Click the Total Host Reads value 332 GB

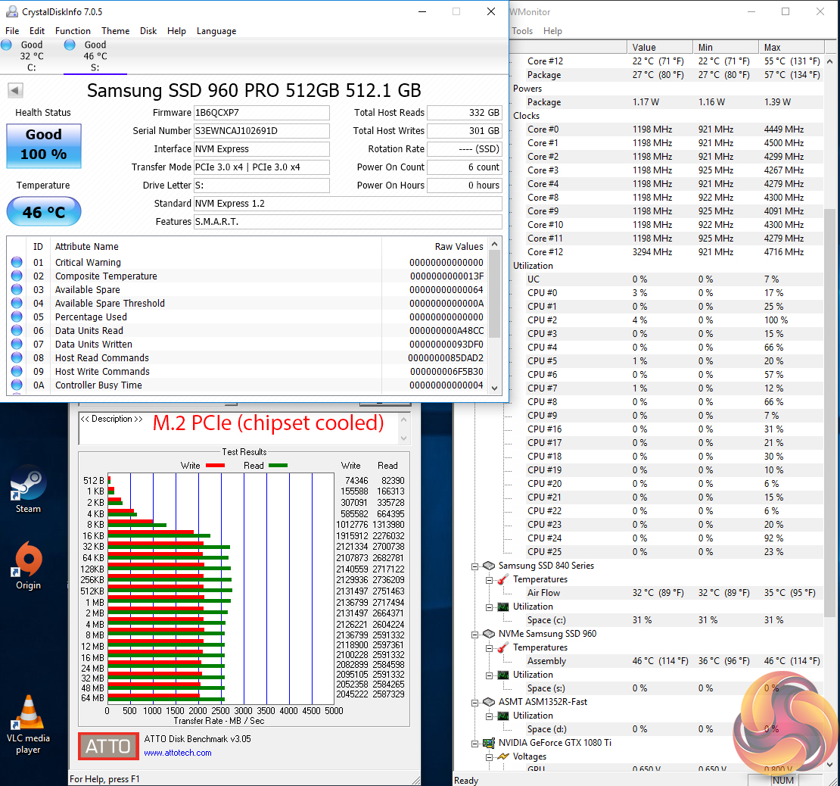coord(465,113)
